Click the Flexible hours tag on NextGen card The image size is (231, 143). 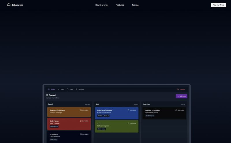[150, 116]
